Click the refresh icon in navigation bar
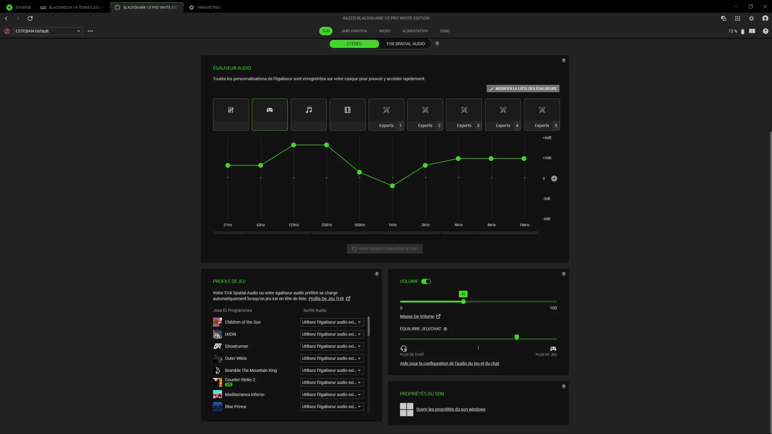This screenshot has height=434, width=772. click(30, 18)
